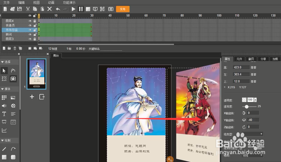Select the straight line drawing tool
Screen dimensions: 281x162
[x=4, y=149]
